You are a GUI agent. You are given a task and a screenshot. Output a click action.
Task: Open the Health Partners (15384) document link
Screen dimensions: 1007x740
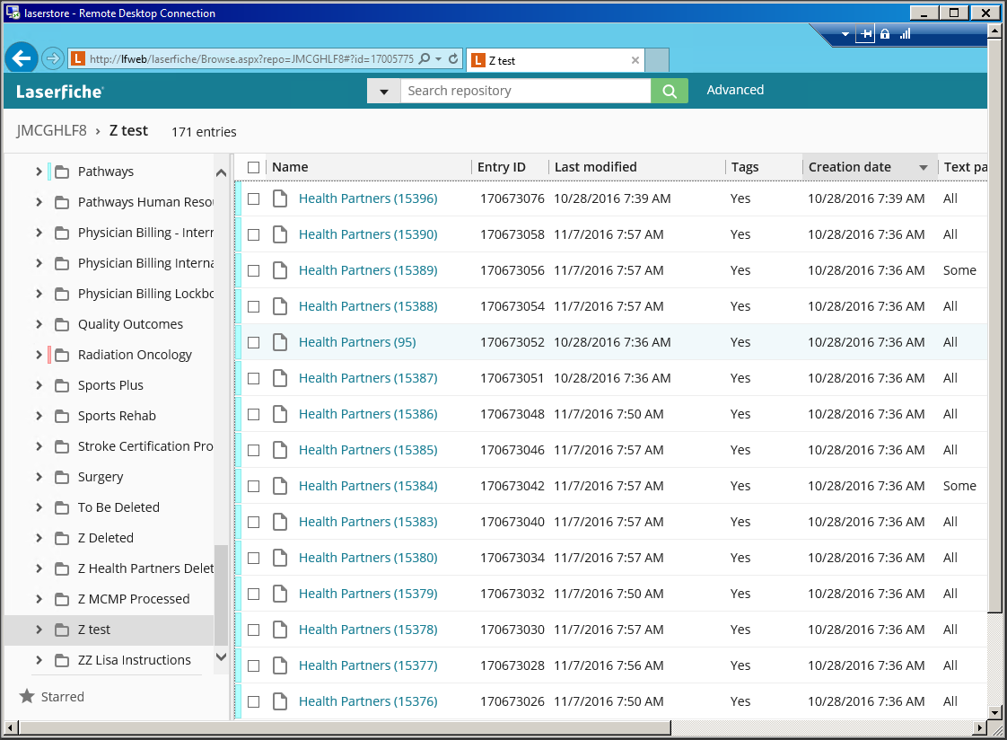pyautogui.click(x=368, y=486)
